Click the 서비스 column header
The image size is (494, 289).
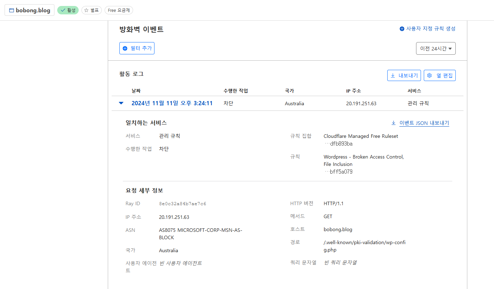pyautogui.click(x=414, y=91)
